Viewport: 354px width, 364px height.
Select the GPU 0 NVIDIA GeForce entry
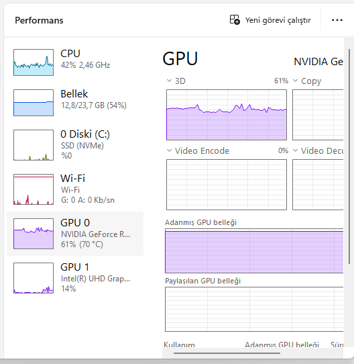tap(75, 234)
